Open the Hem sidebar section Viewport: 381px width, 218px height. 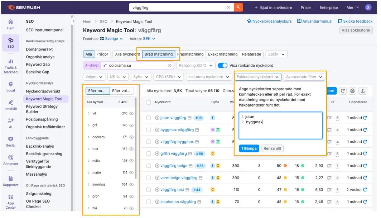click(10, 25)
